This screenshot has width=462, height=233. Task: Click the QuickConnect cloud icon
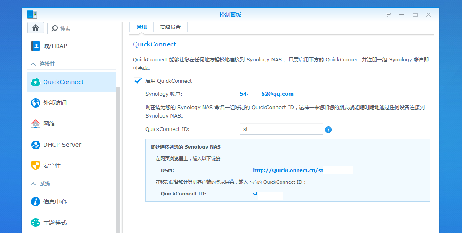pyautogui.click(x=36, y=82)
